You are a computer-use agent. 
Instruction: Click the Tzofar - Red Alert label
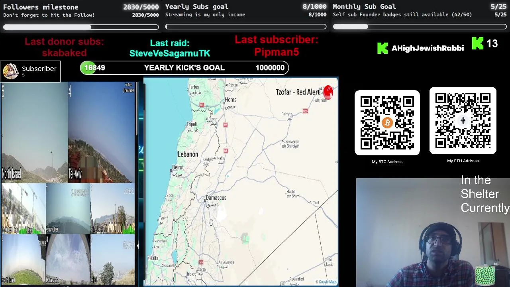(298, 92)
